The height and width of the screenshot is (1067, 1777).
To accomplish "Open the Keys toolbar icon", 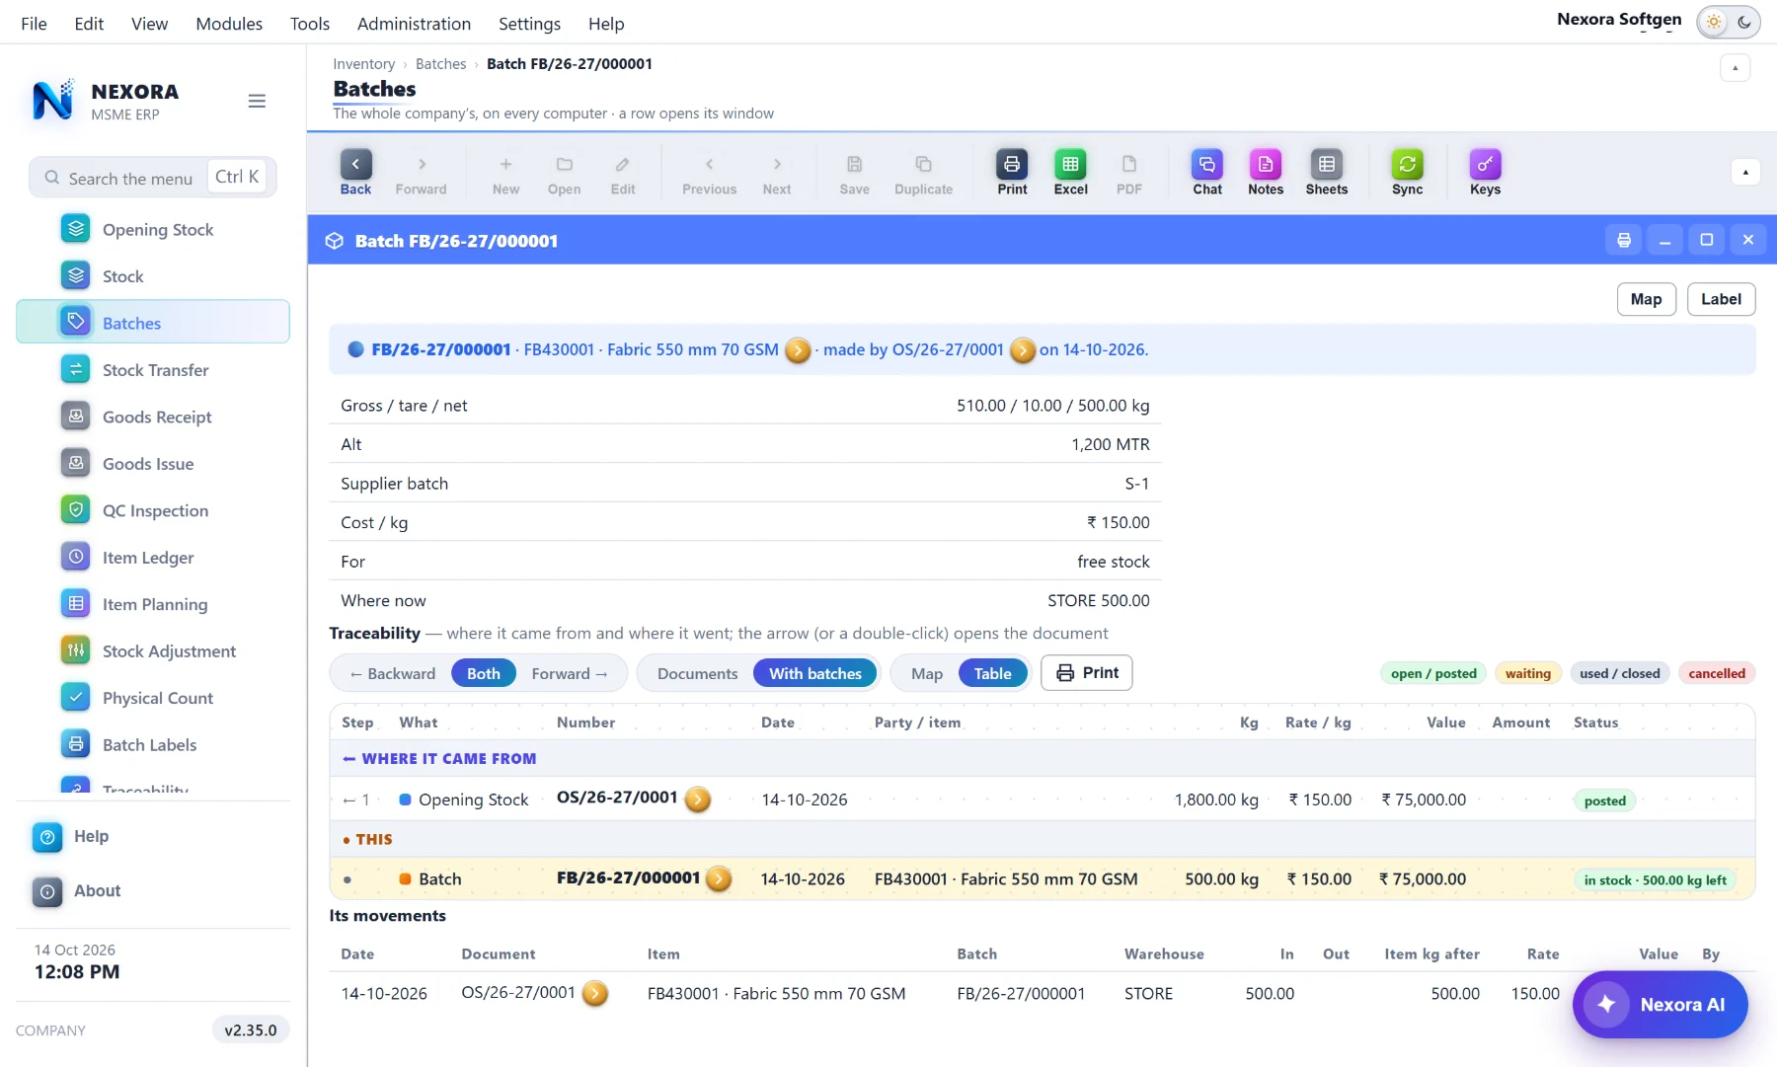I will (x=1485, y=173).
